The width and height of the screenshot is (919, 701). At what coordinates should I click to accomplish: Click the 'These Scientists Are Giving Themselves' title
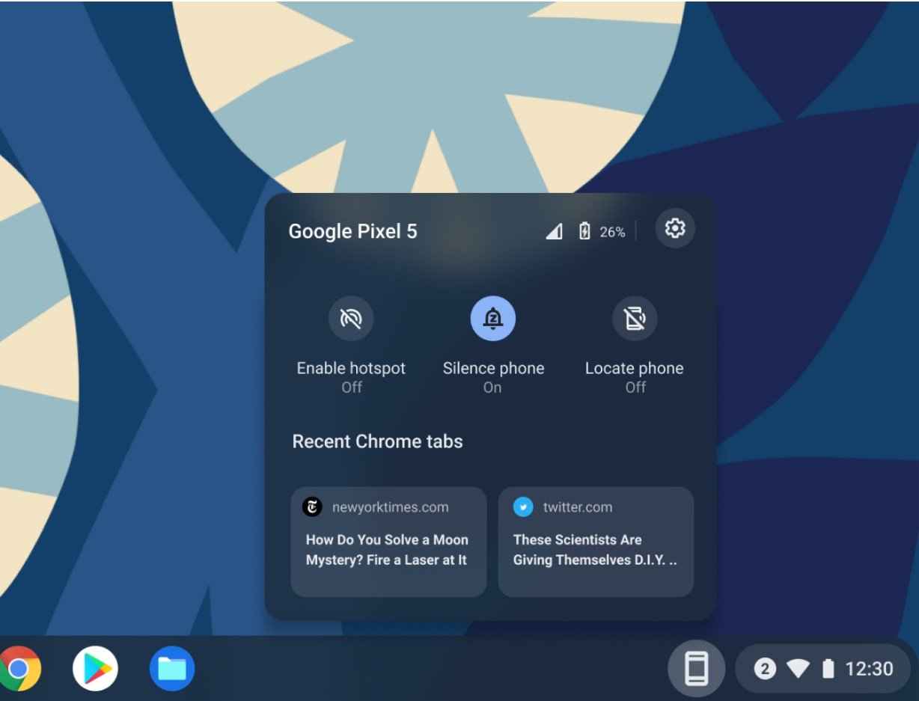595,550
